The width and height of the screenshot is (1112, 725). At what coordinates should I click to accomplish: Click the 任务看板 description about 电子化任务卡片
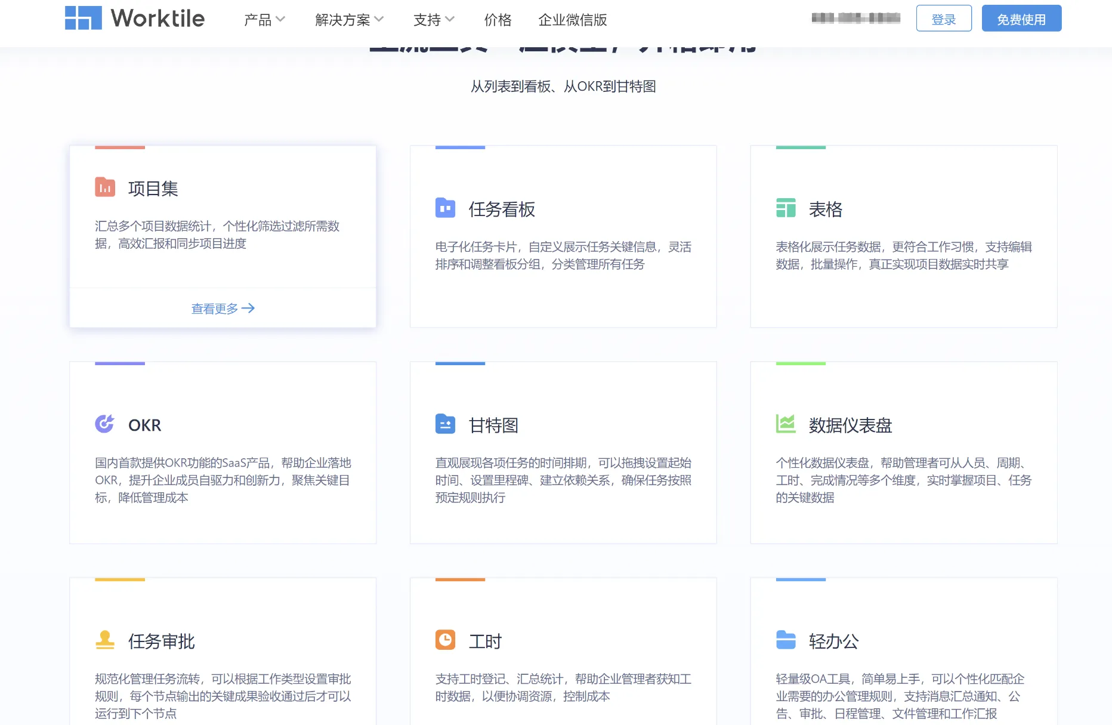coord(563,255)
